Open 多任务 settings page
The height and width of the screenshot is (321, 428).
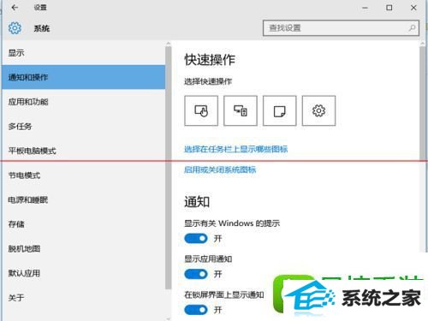pyautogui.click(x=83, y=126)
